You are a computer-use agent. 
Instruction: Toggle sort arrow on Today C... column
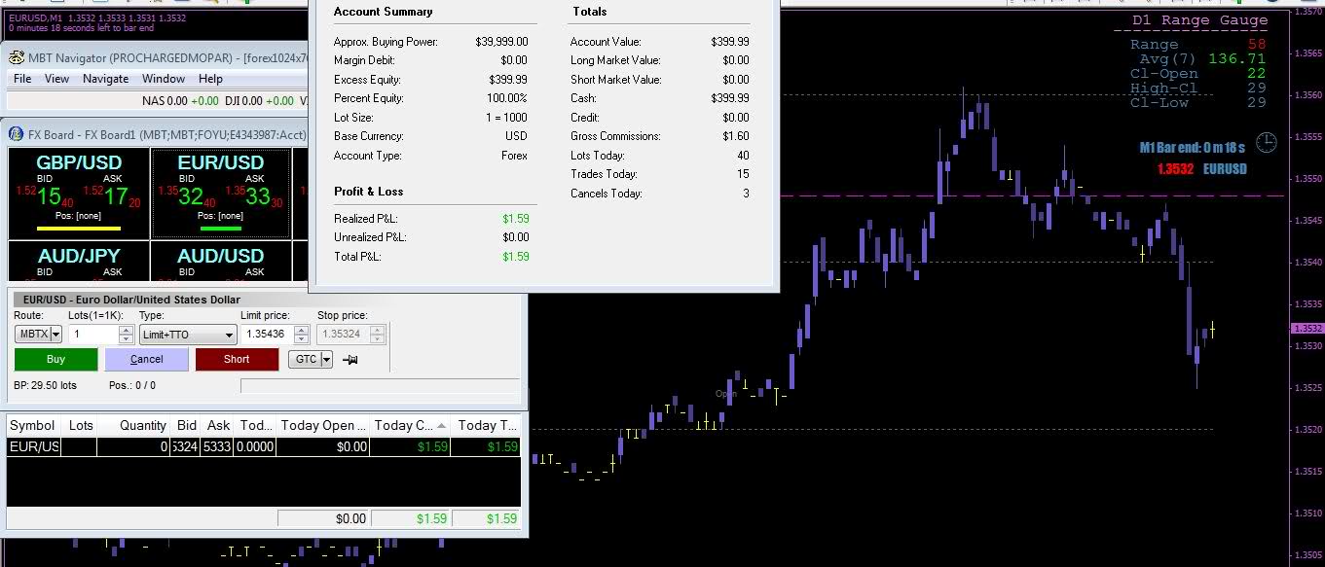441,426
